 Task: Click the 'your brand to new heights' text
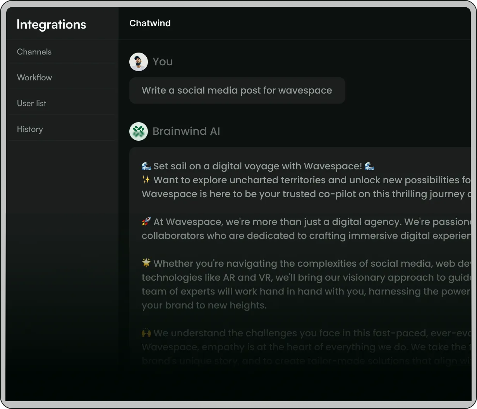pyautogui.click(x=204, y=305)
